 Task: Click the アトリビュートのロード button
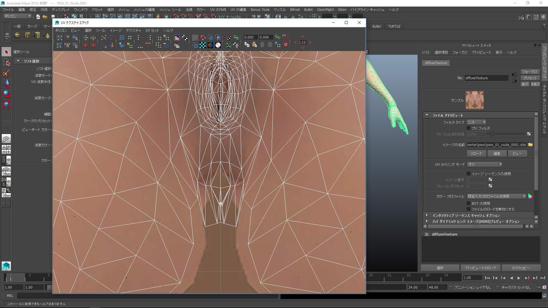click(480, 268)
